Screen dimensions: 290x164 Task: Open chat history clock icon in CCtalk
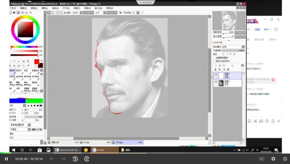(x=267, y=121)
